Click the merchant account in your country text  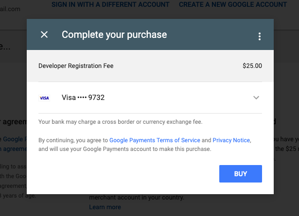pos(137,198)
